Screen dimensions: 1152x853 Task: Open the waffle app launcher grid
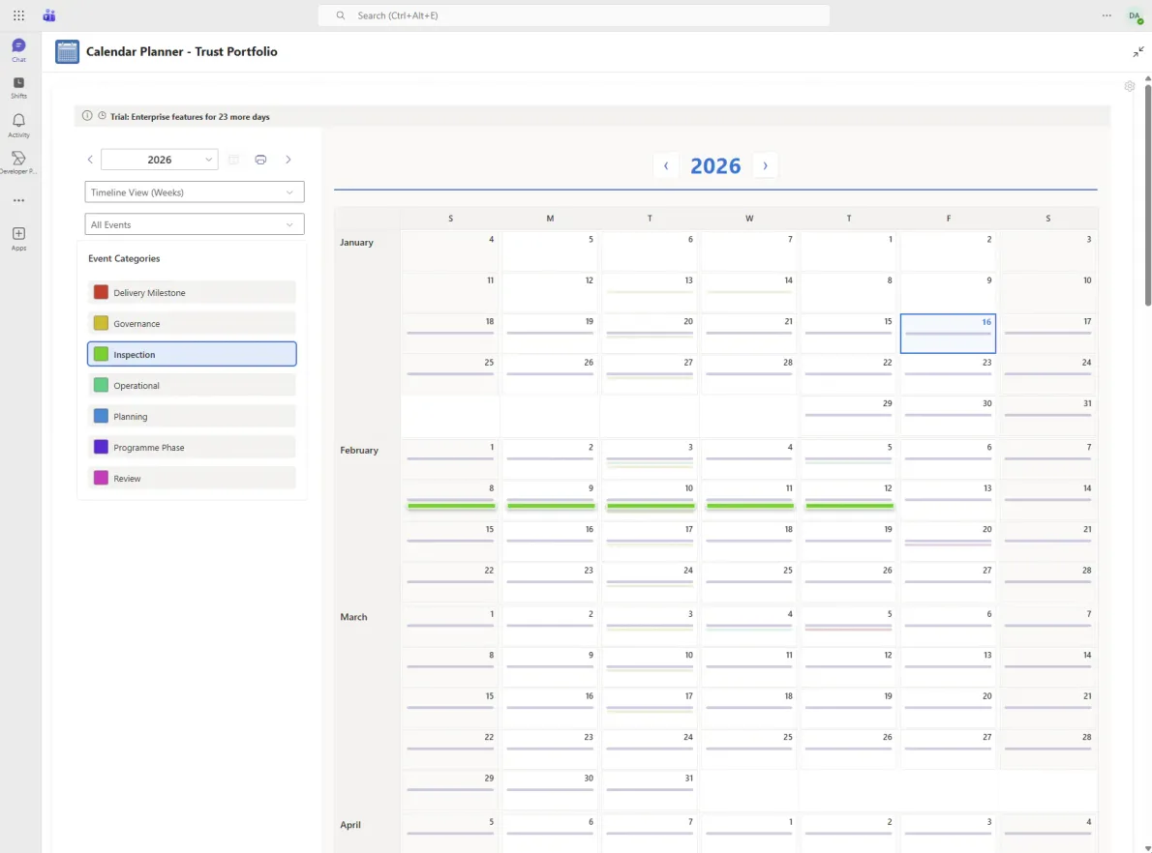18,15
